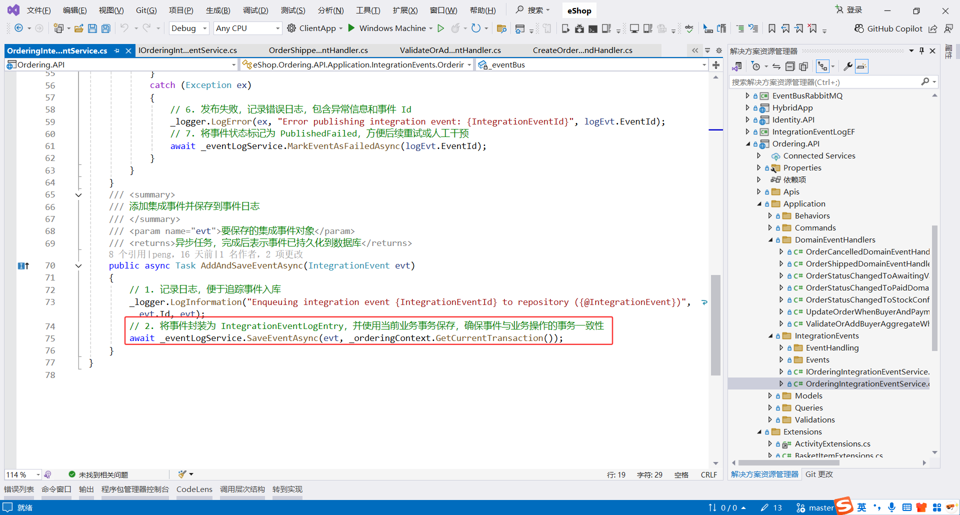Open the Git(G) menu
Screen dimensions: 960x515
(146, 10)
